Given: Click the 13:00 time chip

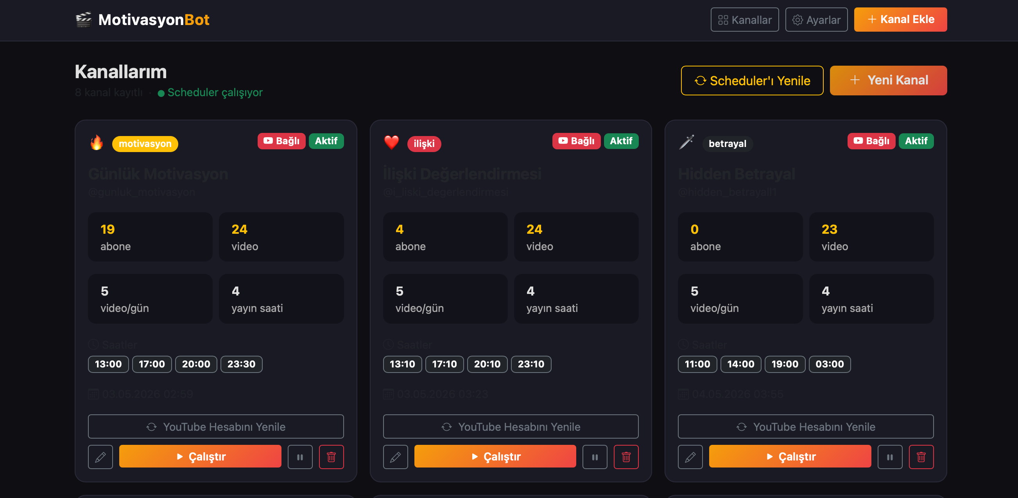Looking at the screenshot, I should click(108, 364).
